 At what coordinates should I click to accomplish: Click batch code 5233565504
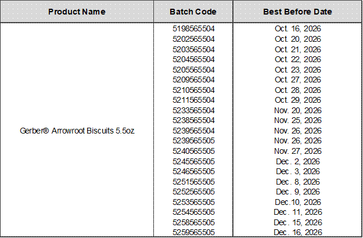(x=193, y=110)
